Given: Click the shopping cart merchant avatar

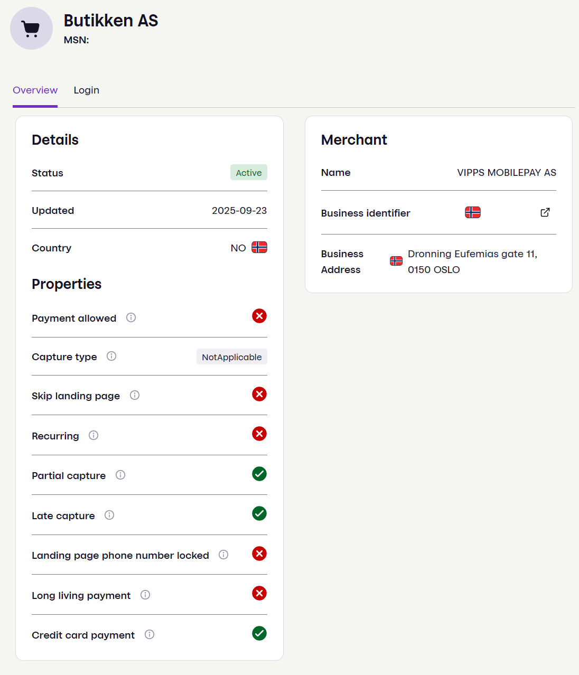Looking at the screenshot, I should click(31, 28).
